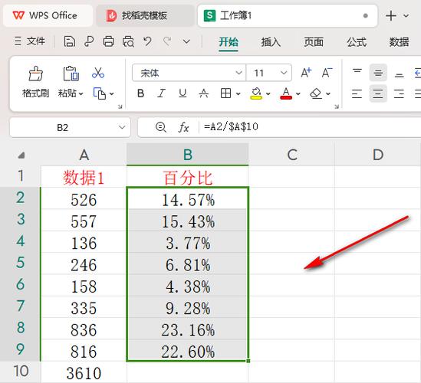Select the 工作簿1 document tab

coord(288,15)
